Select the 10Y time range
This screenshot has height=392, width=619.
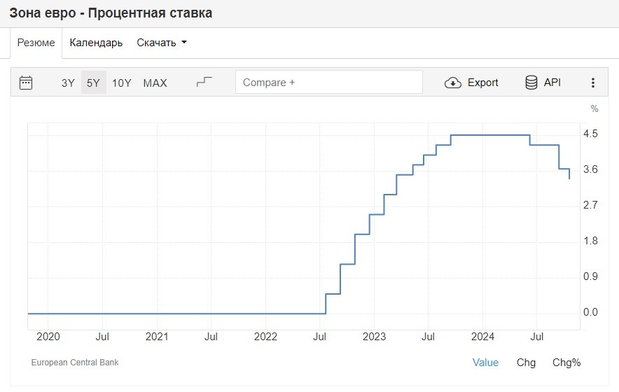pyautogui.click(x=121, y=83)
